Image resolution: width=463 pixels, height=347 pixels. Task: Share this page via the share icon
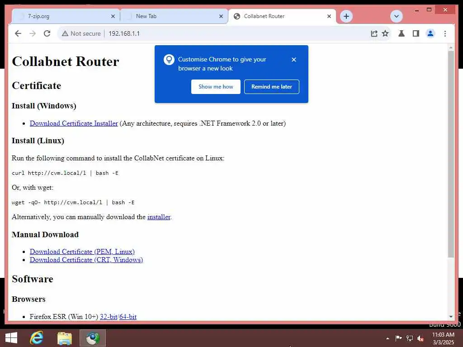coord(374,33)
